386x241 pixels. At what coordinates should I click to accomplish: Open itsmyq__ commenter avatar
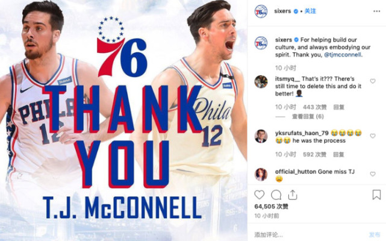point(261,81)
